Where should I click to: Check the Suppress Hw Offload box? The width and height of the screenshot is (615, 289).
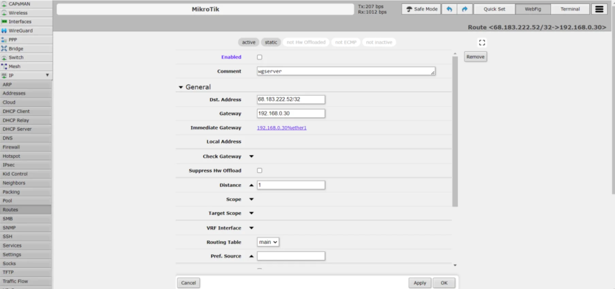(x=260, y=170)
